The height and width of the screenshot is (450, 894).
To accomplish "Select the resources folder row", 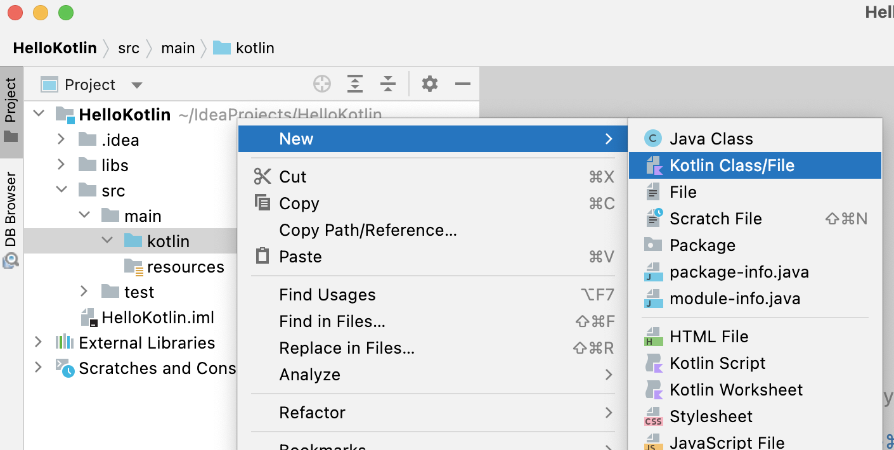I will click(x=131, y=266).
